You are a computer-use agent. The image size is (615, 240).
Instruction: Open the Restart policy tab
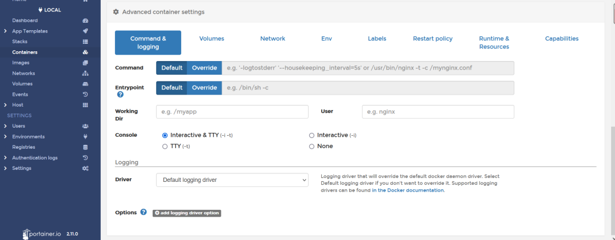(x=432, y=39)
